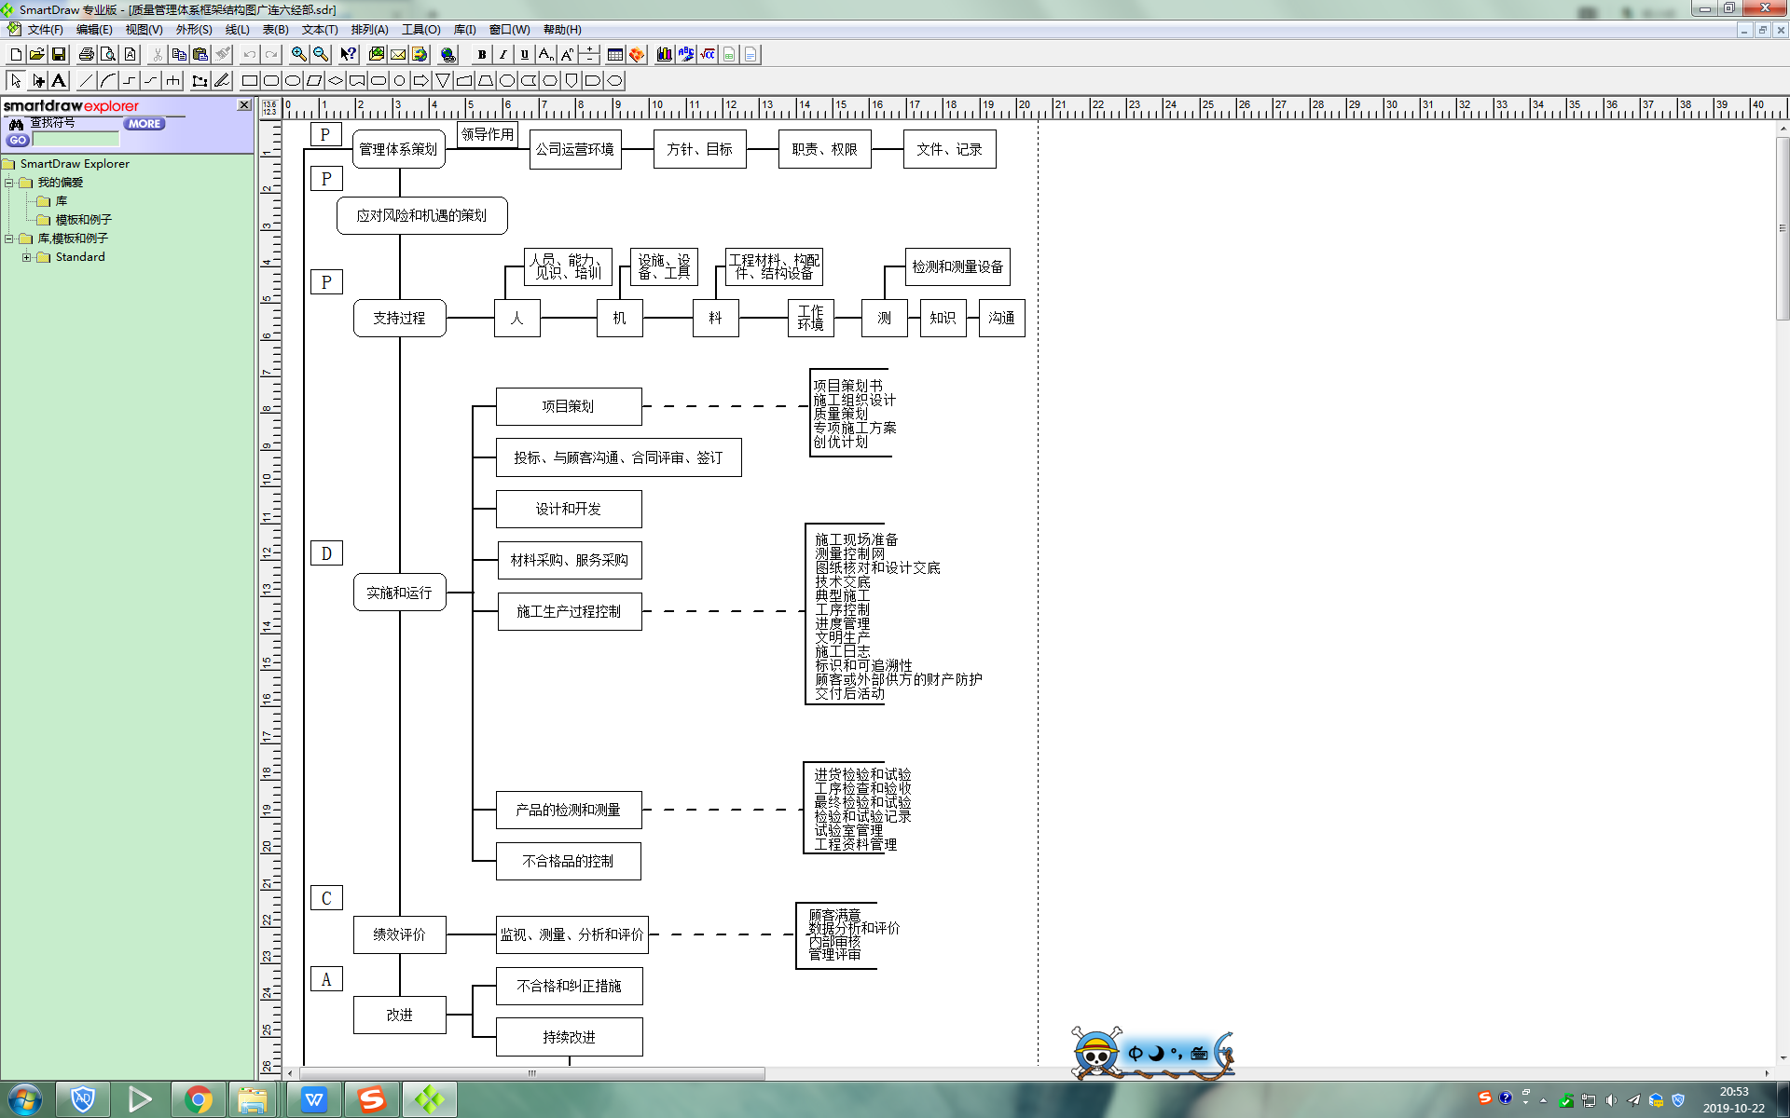
Task: Click the globe hyperlink icon
Action: 448,55
